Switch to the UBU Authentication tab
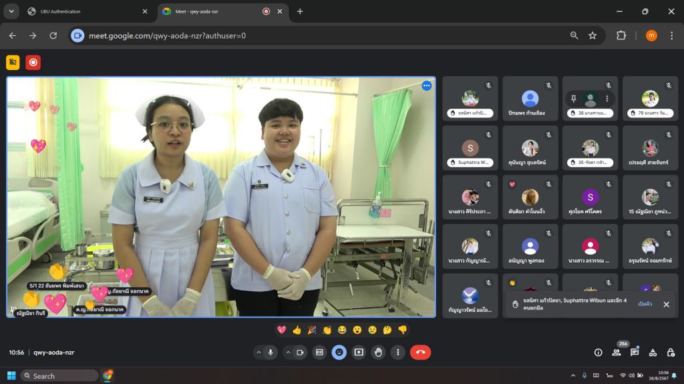 pos(80,11)
